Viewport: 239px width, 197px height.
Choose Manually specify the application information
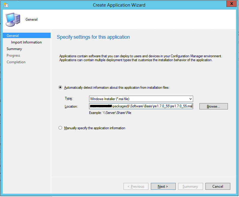[x=61, y=128]
